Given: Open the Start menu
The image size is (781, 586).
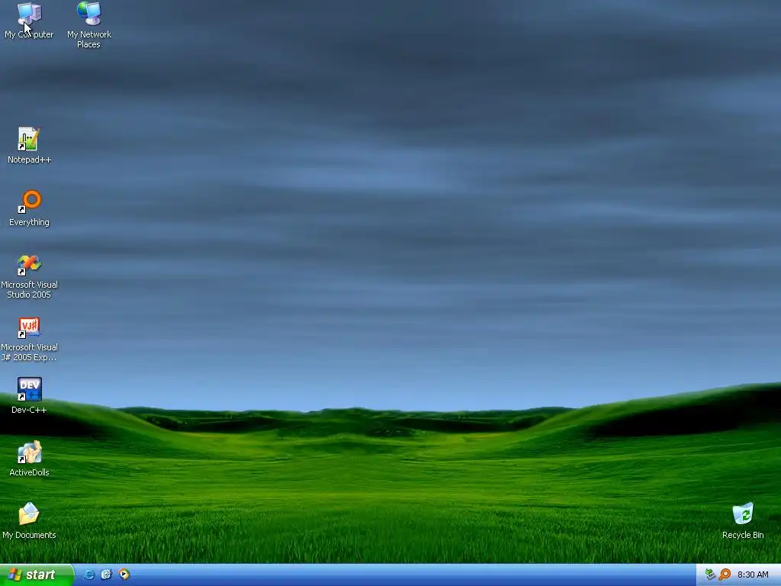Looking at the screenshot, I should pyautogui.click(x=37, y=575).
